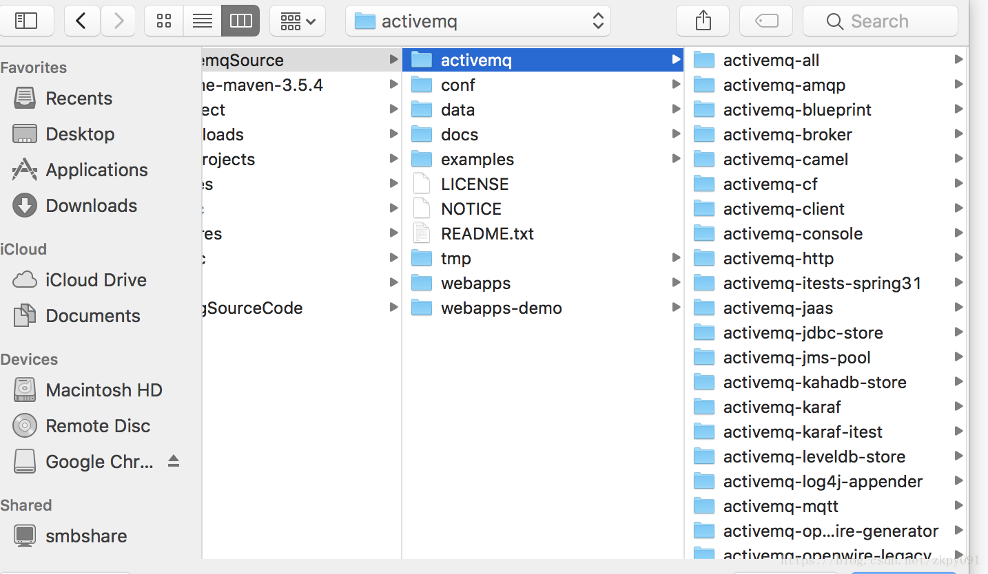Select the webapps-demo folder
The width and height of the screenshot is (988, 574).
click(543, 308)
